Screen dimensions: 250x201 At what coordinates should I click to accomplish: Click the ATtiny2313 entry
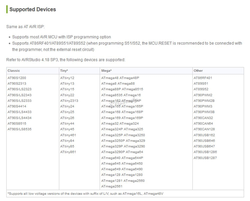(x=69, y=101)
